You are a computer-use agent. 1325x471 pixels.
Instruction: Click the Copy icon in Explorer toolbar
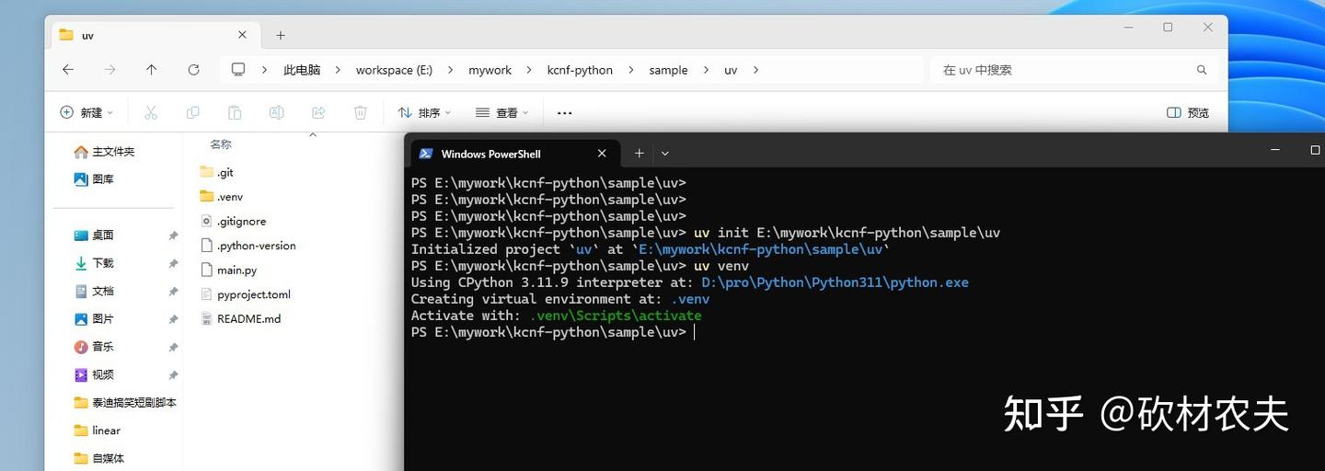click(192, 112)
